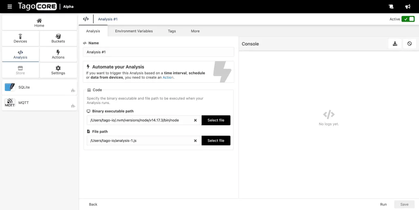Download the console logs
The height and width of the screenshot is (210, 419).
[395, 44]
